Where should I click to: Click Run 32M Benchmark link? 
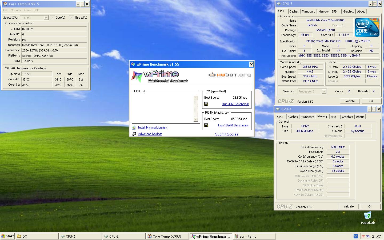click(x=235, y=104)
